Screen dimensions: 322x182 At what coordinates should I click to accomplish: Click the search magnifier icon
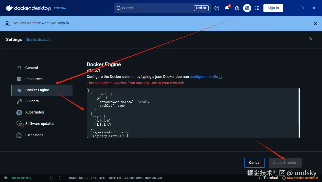coord(119,8)
